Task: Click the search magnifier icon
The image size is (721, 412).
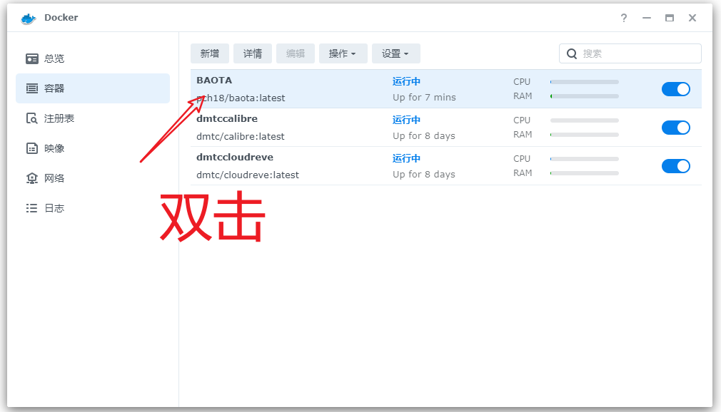Action: pos(572,53)
